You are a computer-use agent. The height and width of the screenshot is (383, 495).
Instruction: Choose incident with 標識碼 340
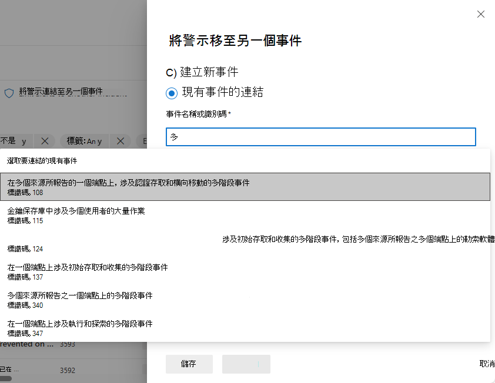245,300
